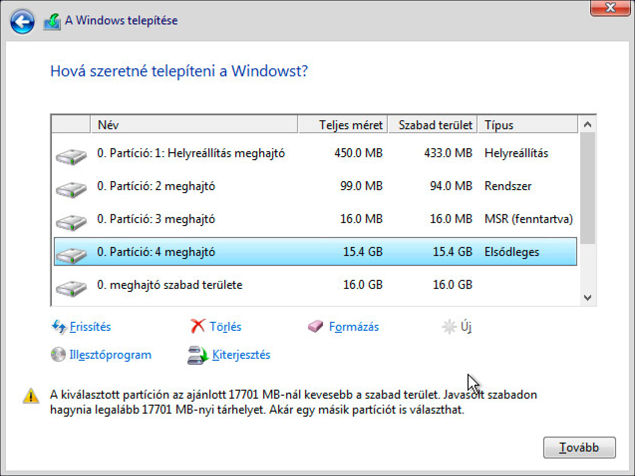Click the 16.0 GB total size cell
This screenshot has width=635, height=476.
363,285
